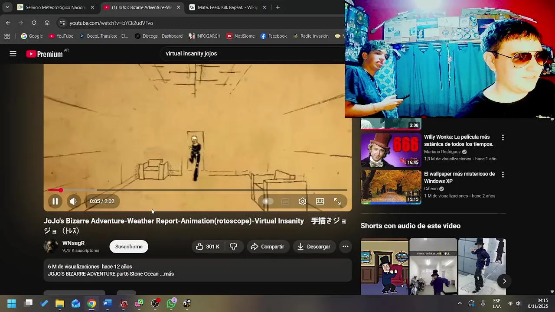
Task: Pause the video with the pause button
Action: coord(55,201)
